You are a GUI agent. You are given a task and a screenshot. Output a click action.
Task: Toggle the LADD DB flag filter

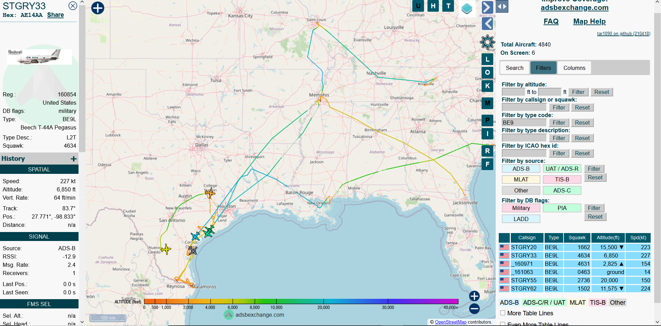pyautogui.click(x=521, y=219)
